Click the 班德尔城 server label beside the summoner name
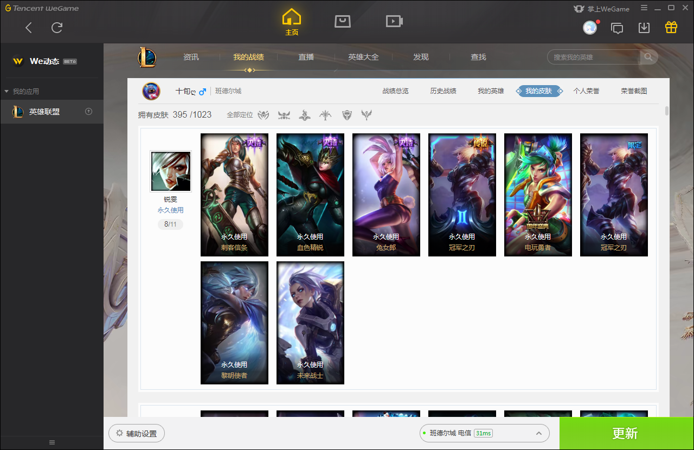The width and height of the screenshot is (694, 450). 228,91
